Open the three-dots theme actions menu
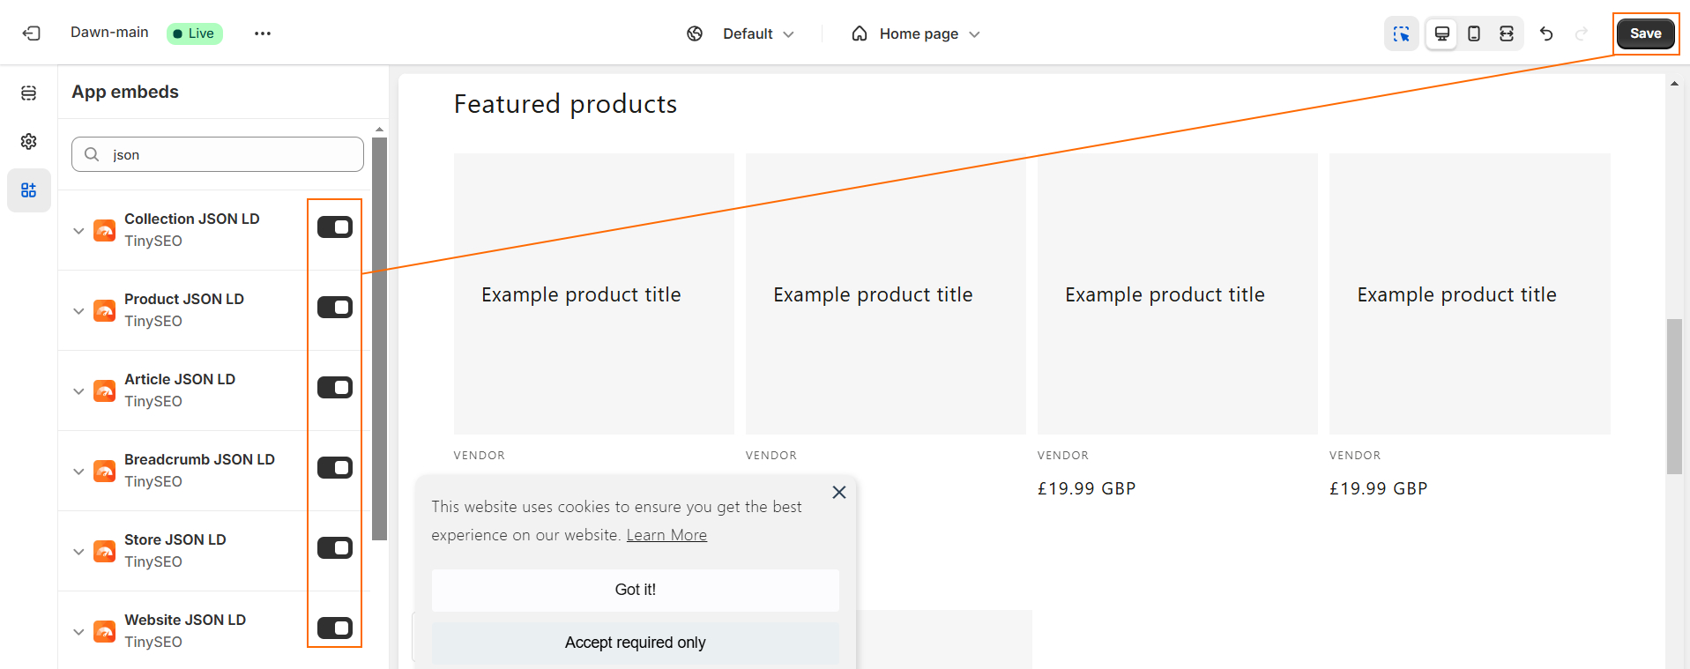Image resolution: width=1690 pixels, height=669 pixels. tap(263, 33)
